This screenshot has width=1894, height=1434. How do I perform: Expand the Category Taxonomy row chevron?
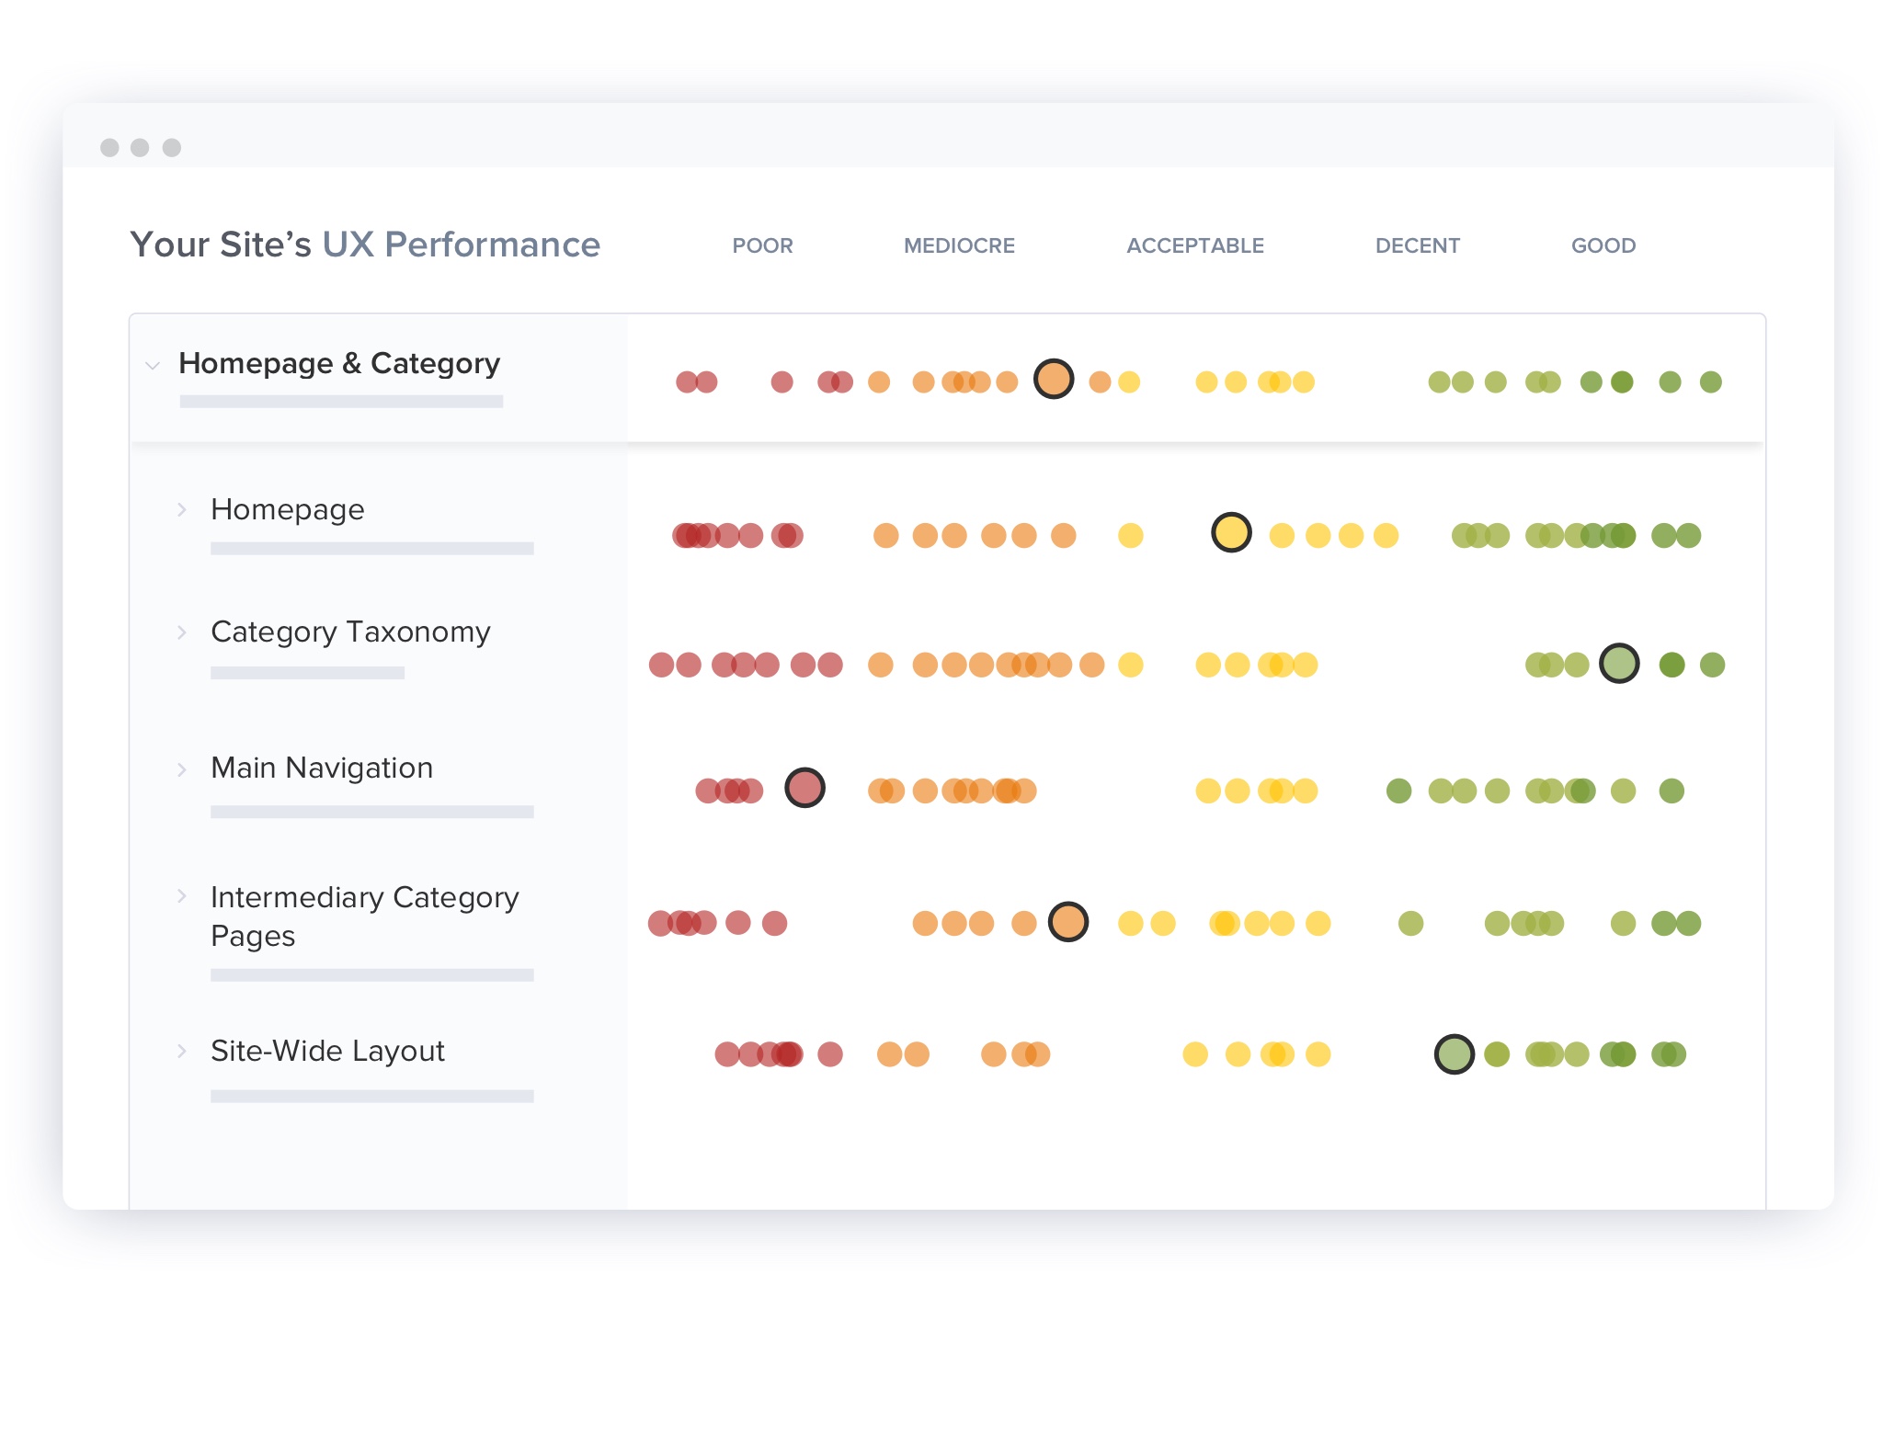pyautogui.click(x=182, y=632)
